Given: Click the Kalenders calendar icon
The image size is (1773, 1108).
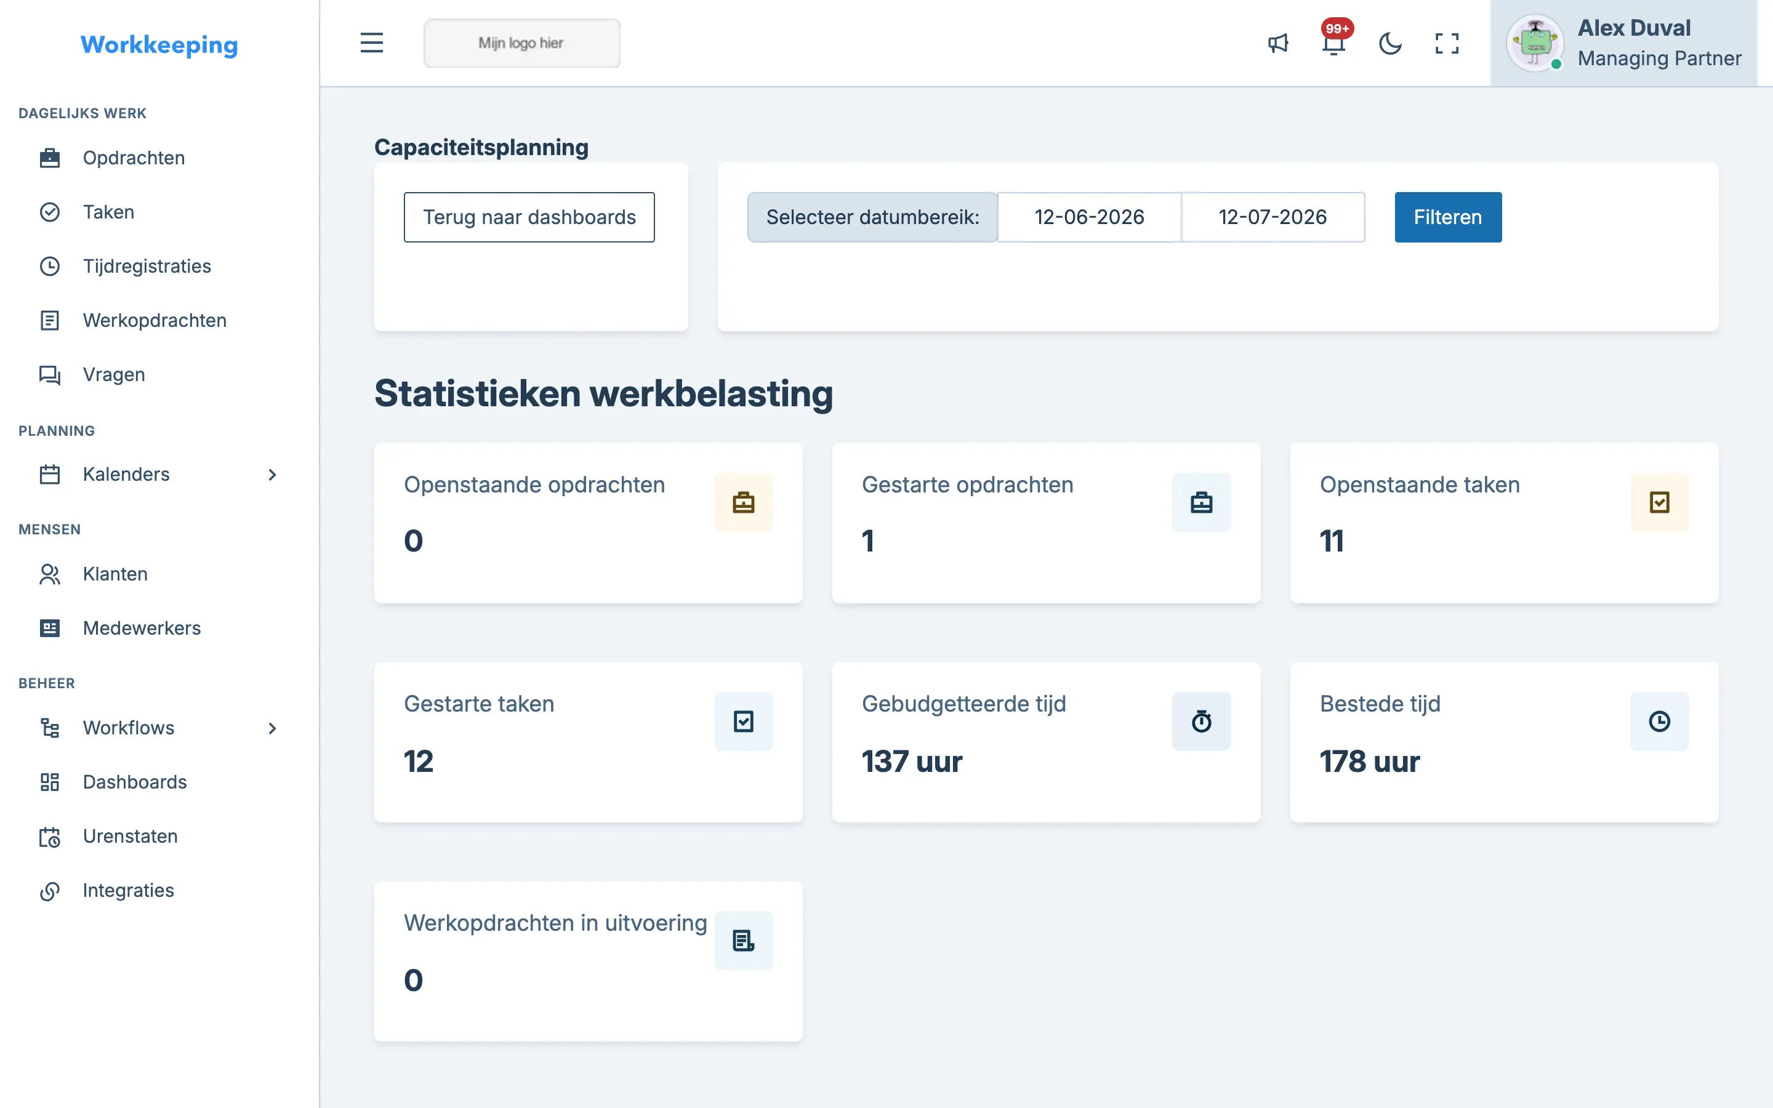Looking at the screenshot, I should (x=50, y=474).
